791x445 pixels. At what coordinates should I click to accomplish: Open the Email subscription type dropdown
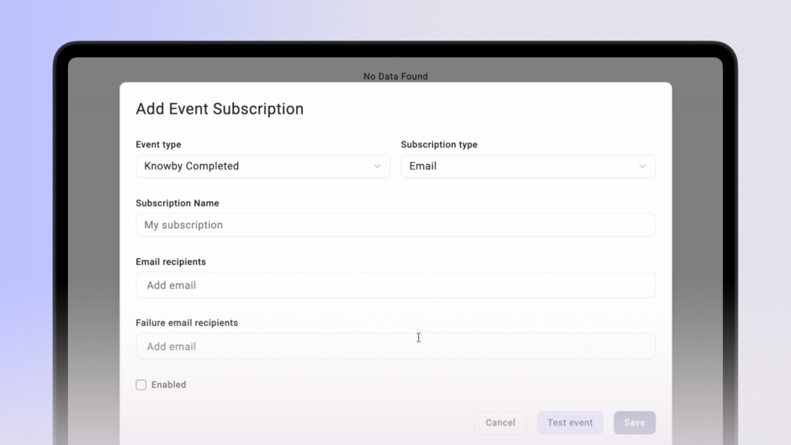pyautogui.click(x=527, y=166)
